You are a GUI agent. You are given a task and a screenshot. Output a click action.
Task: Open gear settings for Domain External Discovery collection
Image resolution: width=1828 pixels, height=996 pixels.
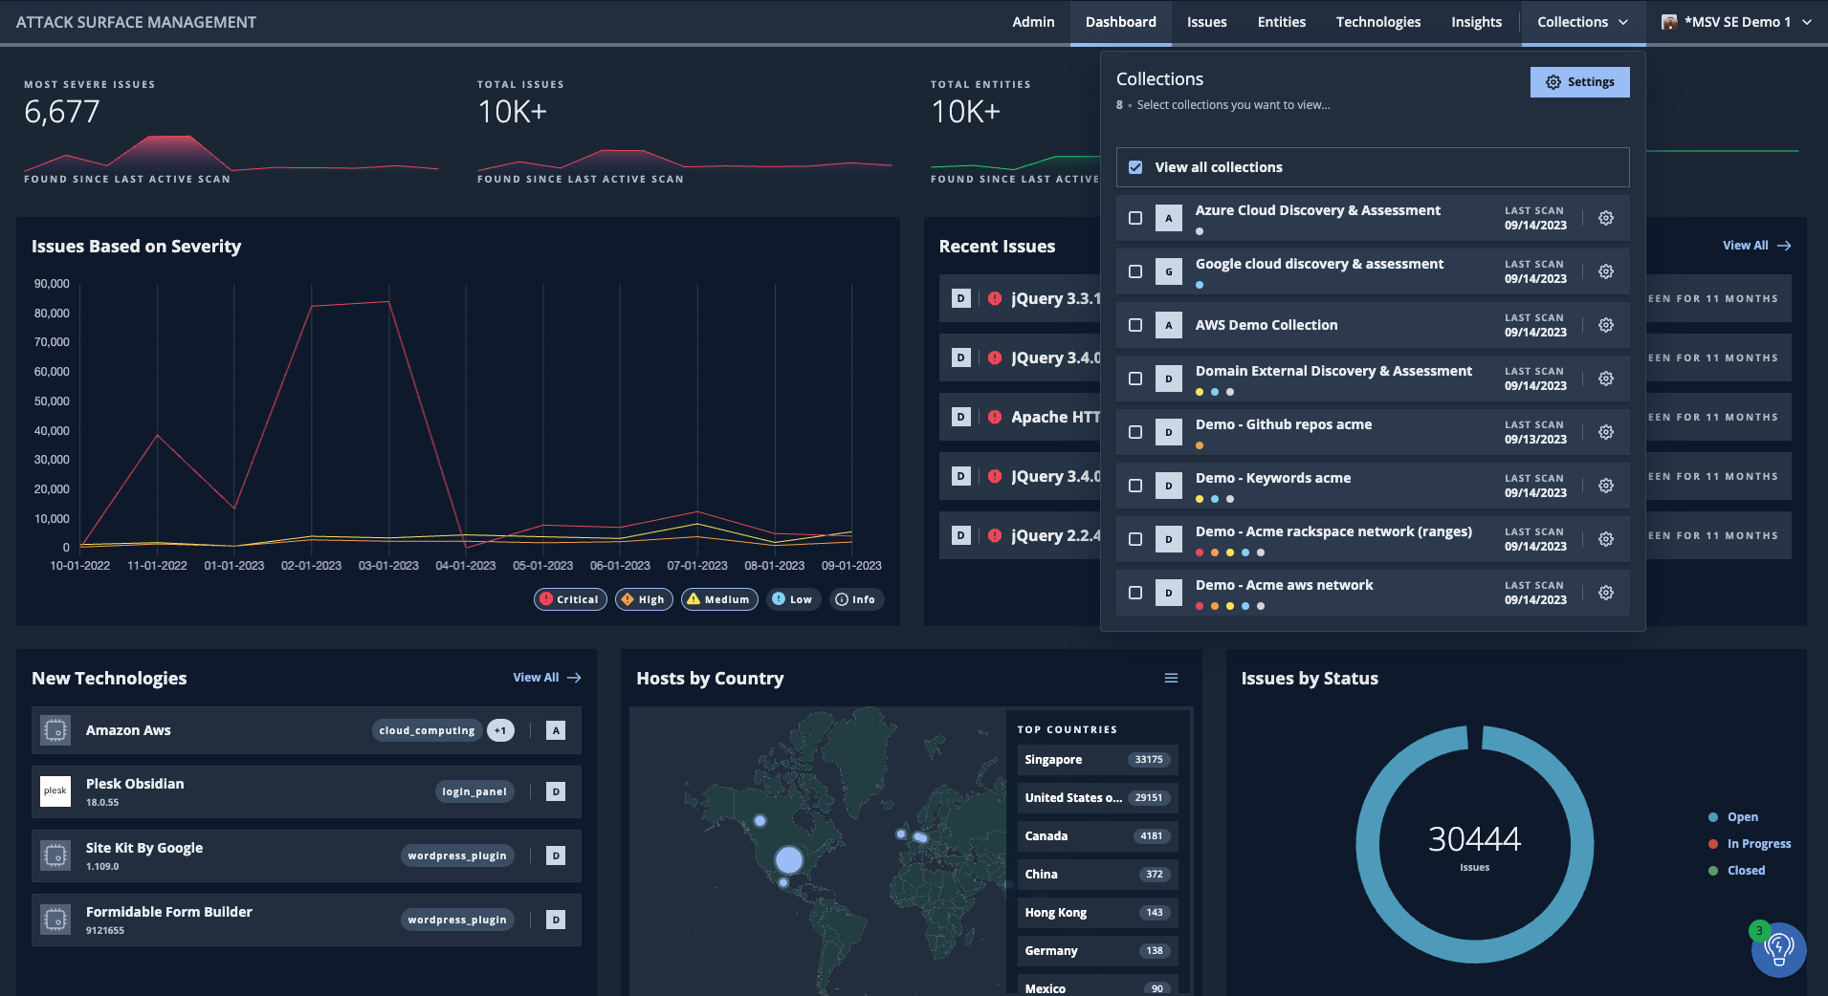point(1606,379)
